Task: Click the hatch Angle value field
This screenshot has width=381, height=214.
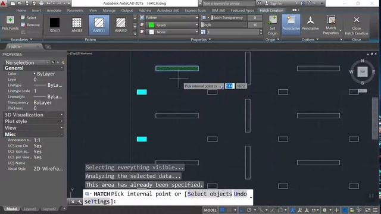Action: 255,25
